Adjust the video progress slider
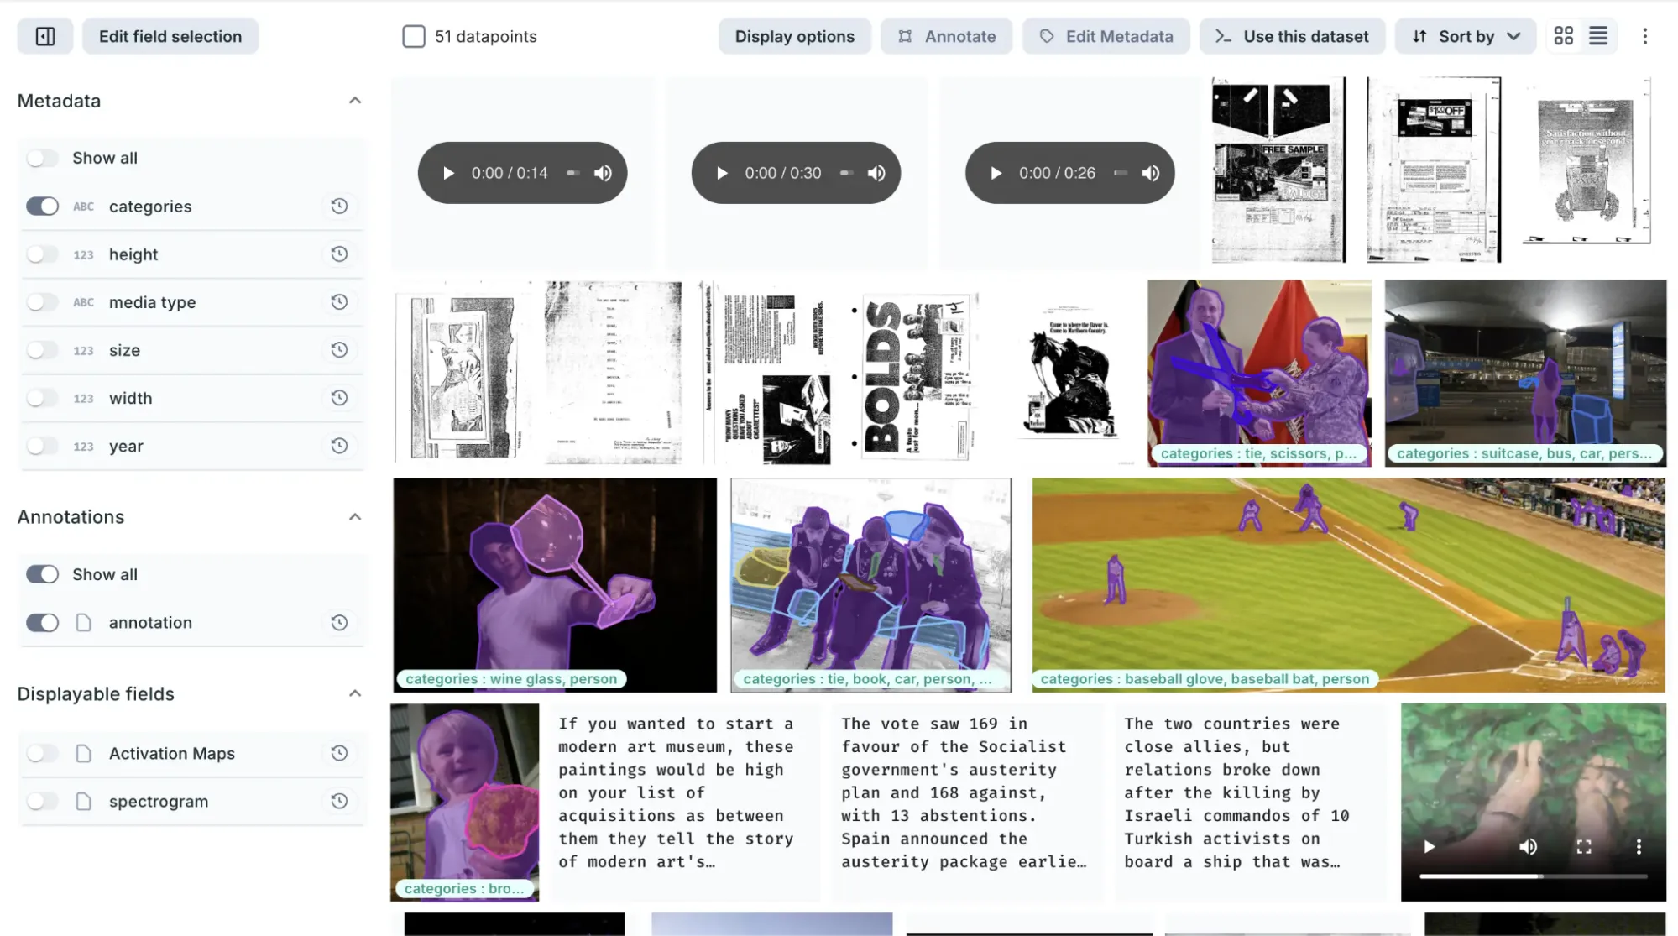Screen dimensions: 1678x936 pos(1533,876)
